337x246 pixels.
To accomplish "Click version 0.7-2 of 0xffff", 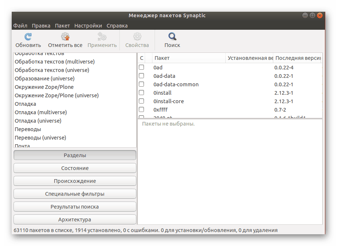I will [280, 110].
